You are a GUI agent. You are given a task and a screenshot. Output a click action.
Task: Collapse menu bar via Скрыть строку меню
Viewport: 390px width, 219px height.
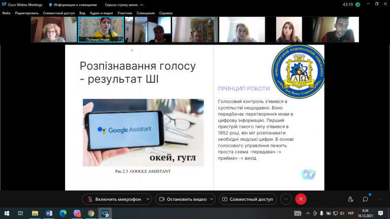coord(124,5)
